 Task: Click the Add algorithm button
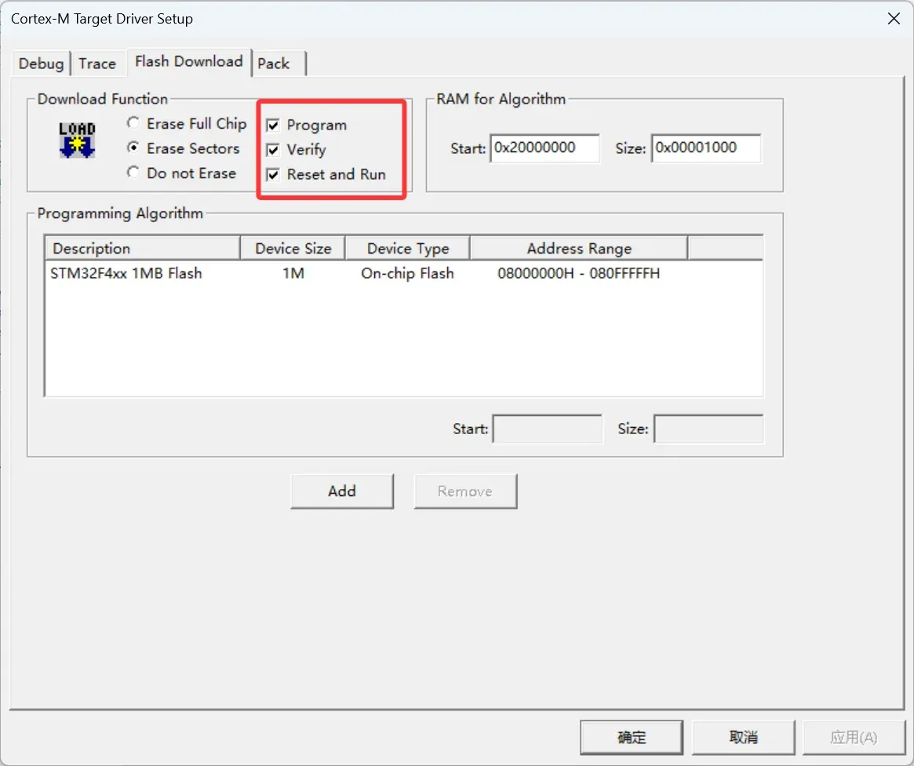(341, 491)
